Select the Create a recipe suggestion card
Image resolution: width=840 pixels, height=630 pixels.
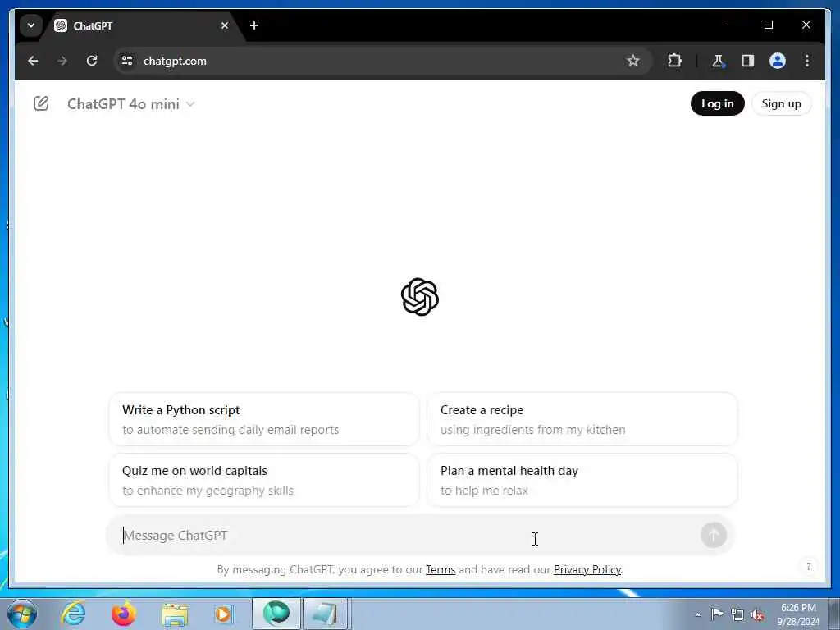pyautogui.click(x=582, y=419)
